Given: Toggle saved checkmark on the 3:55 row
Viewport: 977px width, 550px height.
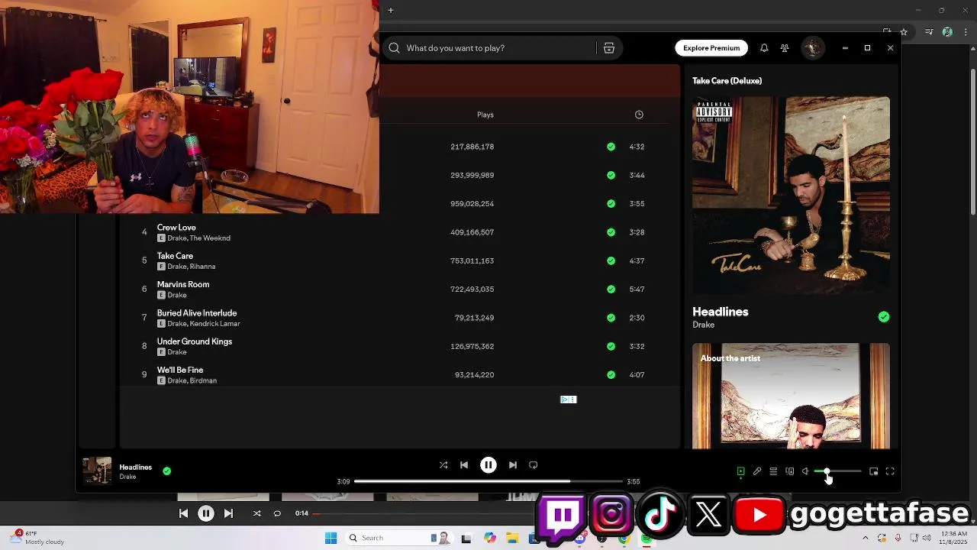Looking at the screenshot, I should point(611,204).
